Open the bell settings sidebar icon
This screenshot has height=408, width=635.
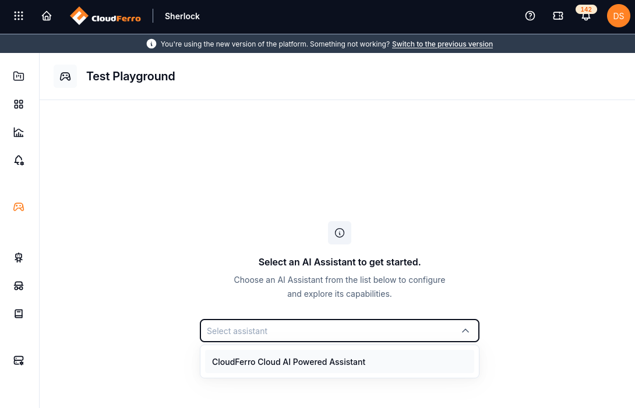(19, 160)
